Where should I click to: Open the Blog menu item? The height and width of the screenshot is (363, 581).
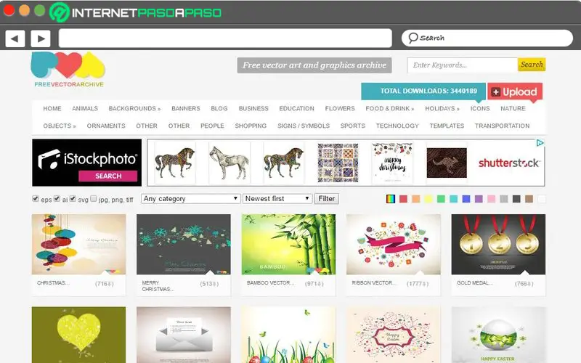click(x=219, y=108)
